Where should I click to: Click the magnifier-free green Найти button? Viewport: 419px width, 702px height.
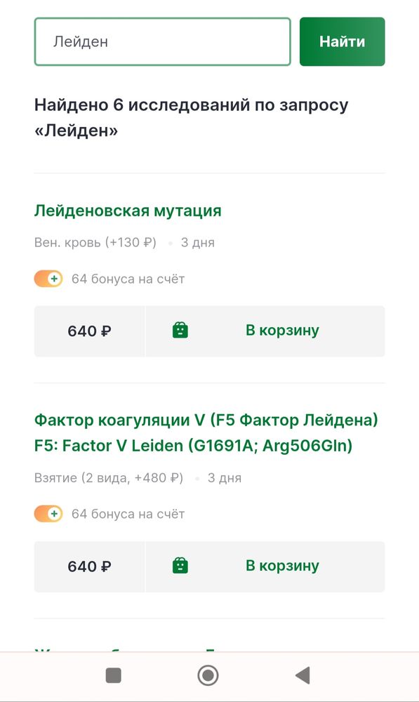coord(342,41)
